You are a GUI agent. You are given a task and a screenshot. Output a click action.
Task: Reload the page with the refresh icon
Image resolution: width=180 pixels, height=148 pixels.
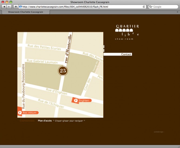(144, 7)
